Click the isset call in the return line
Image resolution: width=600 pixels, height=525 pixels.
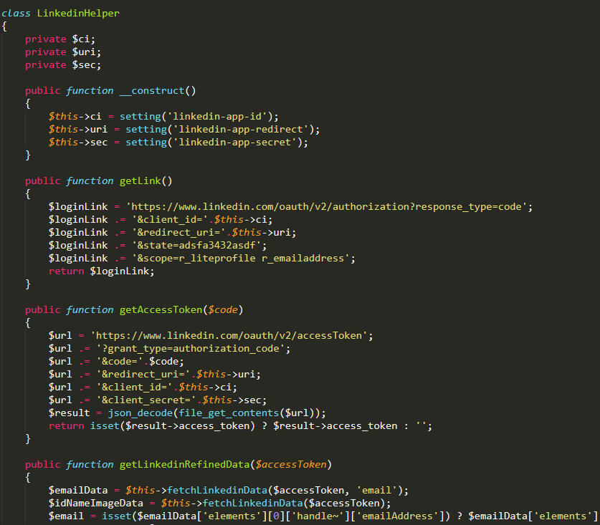(105, 426)
